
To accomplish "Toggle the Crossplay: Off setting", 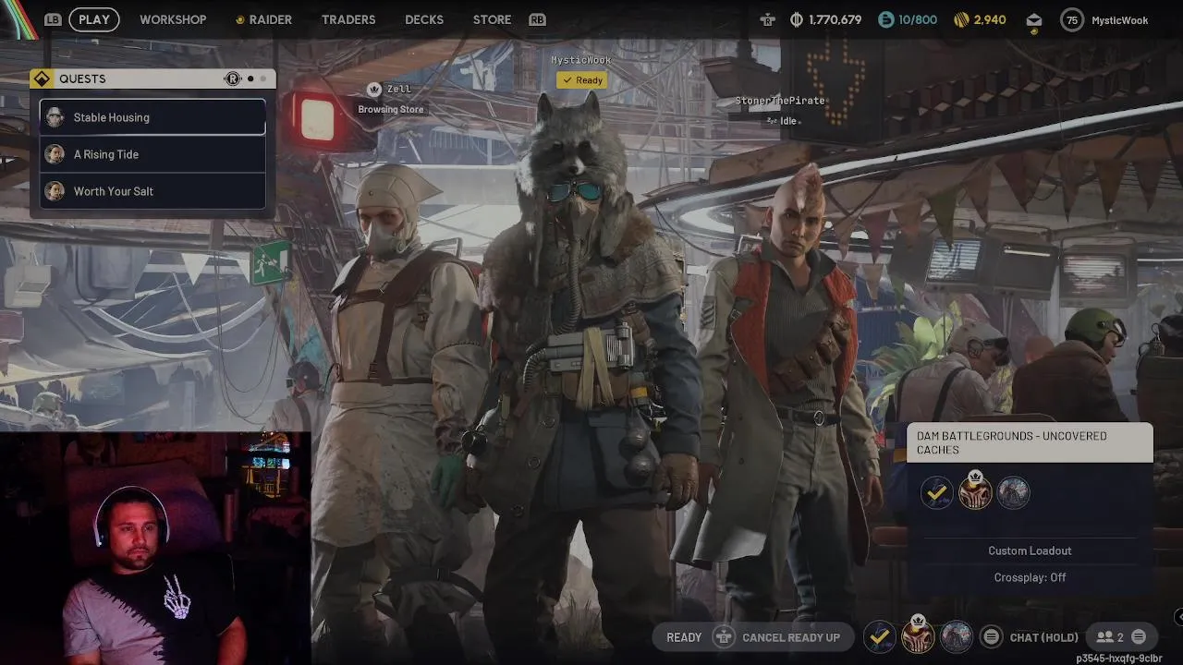I will click(x=1030, y=577).
